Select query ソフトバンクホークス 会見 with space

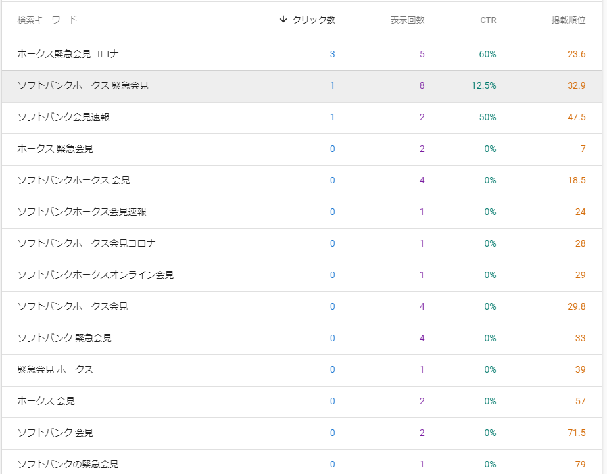click(74, 180)
